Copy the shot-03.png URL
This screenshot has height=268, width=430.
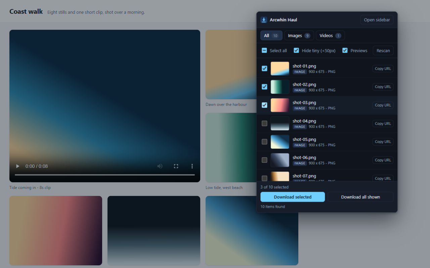tap(383, 105)
